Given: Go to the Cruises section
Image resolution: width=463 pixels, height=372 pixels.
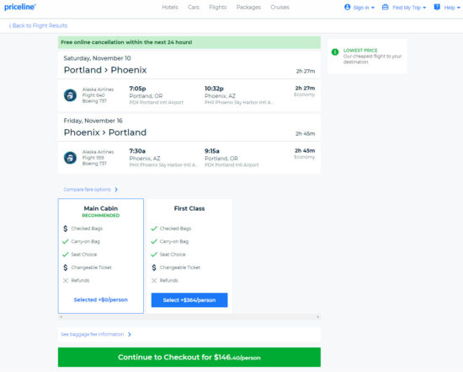Looking at the screenshot, I should (x=279, y=7).
